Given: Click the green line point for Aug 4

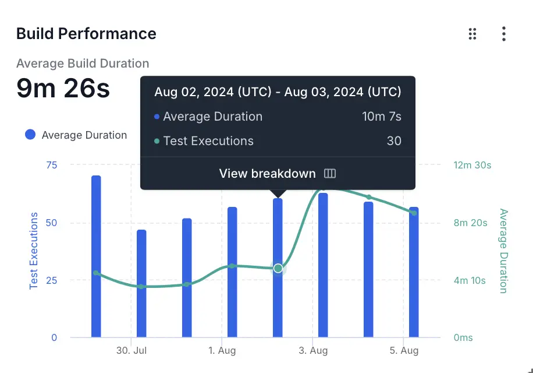Looking at the screenshot, I should (x=368, y=197).
